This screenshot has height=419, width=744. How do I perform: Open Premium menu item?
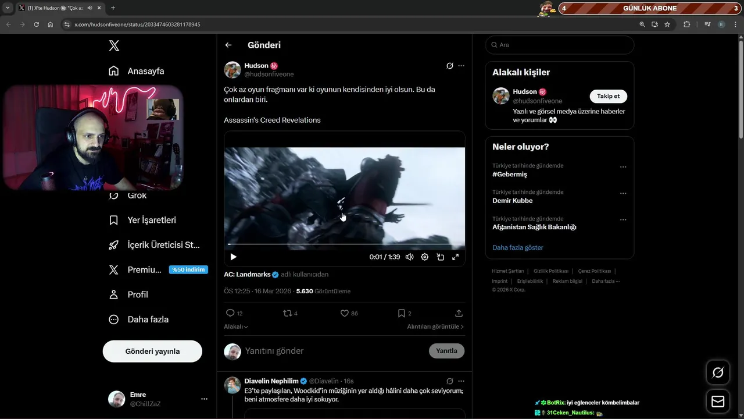pos(135,269)
